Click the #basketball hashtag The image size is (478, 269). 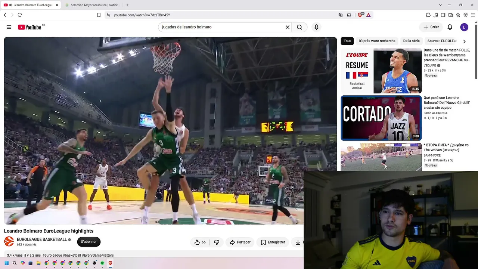coord(72,256)
